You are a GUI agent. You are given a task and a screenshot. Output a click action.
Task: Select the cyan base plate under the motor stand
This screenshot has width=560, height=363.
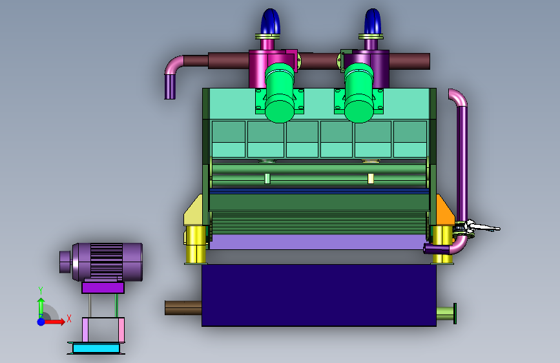pyautogui.click(x=96, y=348)
